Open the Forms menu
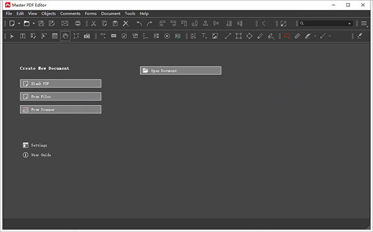 91,14
